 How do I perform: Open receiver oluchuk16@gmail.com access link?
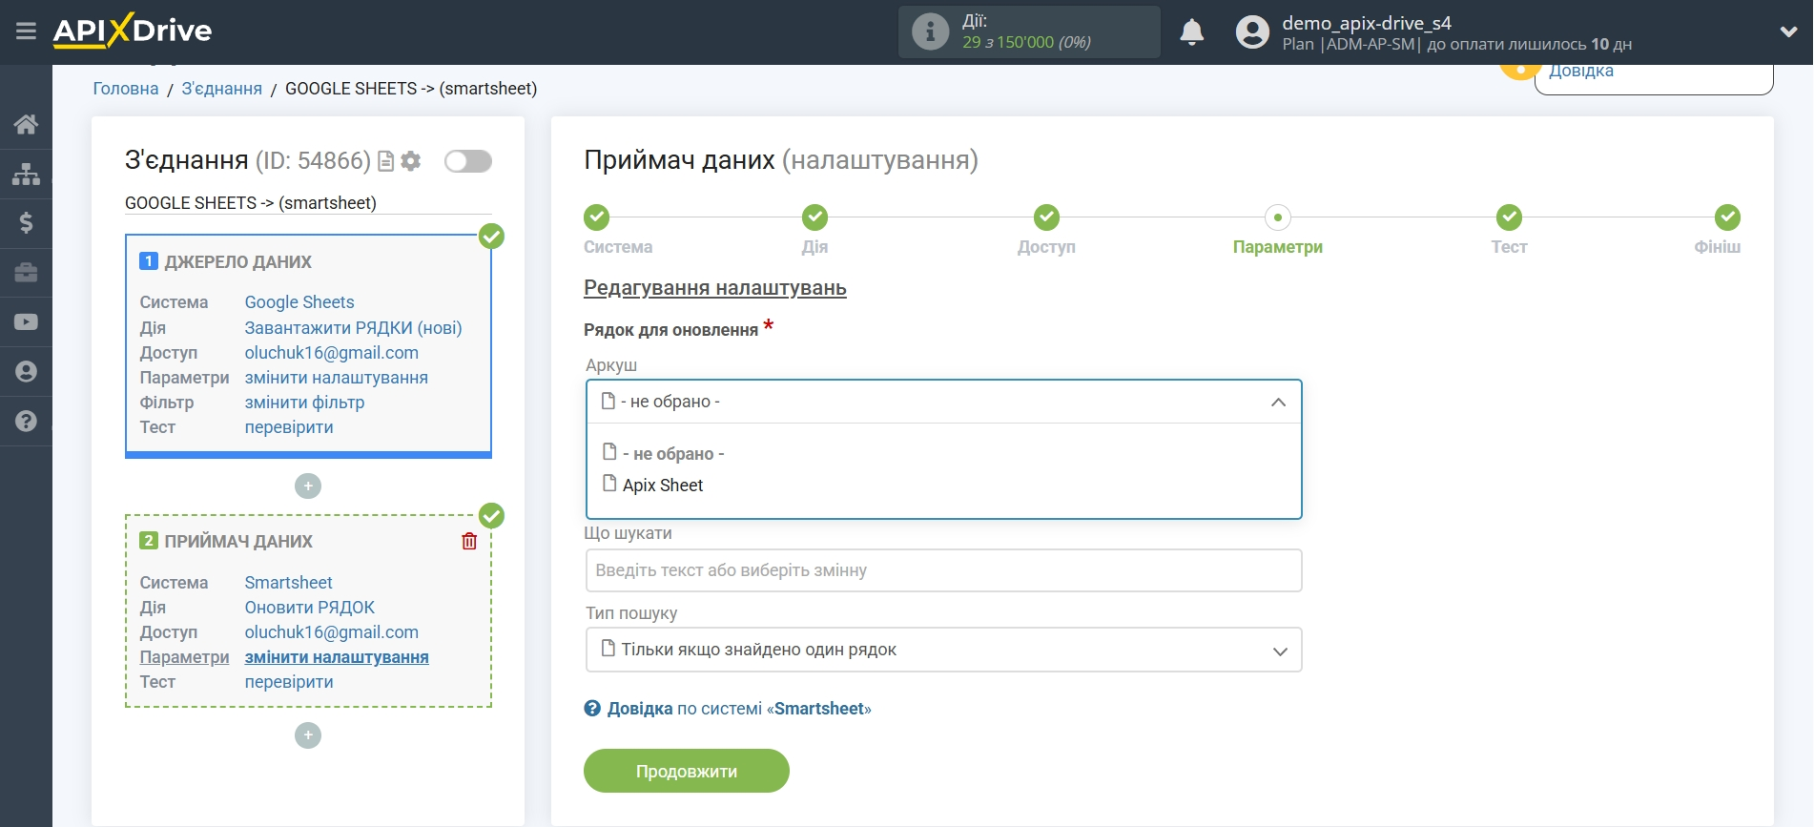tap(332, 632)
